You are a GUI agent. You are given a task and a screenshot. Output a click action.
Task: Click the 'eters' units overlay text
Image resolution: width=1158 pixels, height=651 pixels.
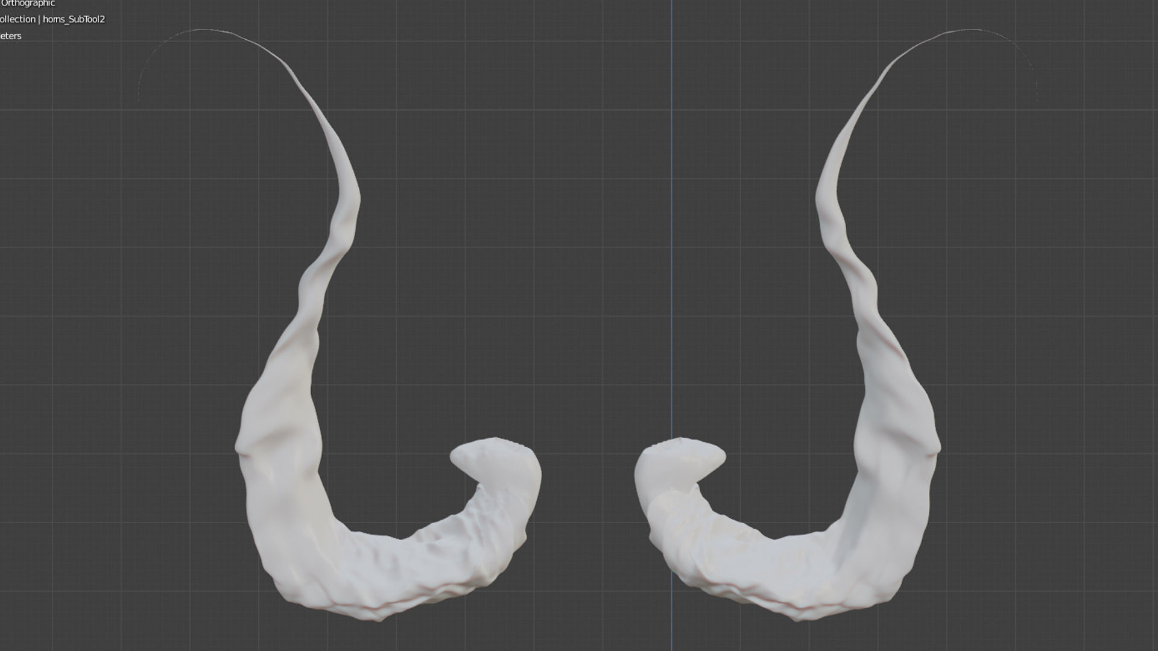pos(11,36)
